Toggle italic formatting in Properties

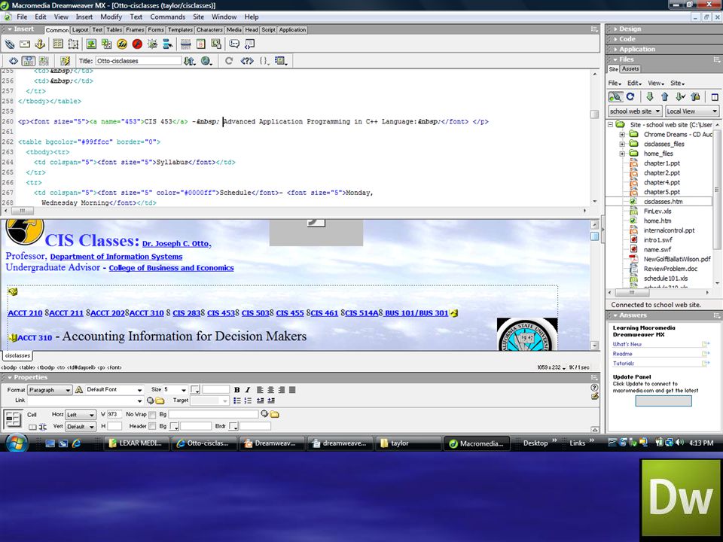[248, 390]
